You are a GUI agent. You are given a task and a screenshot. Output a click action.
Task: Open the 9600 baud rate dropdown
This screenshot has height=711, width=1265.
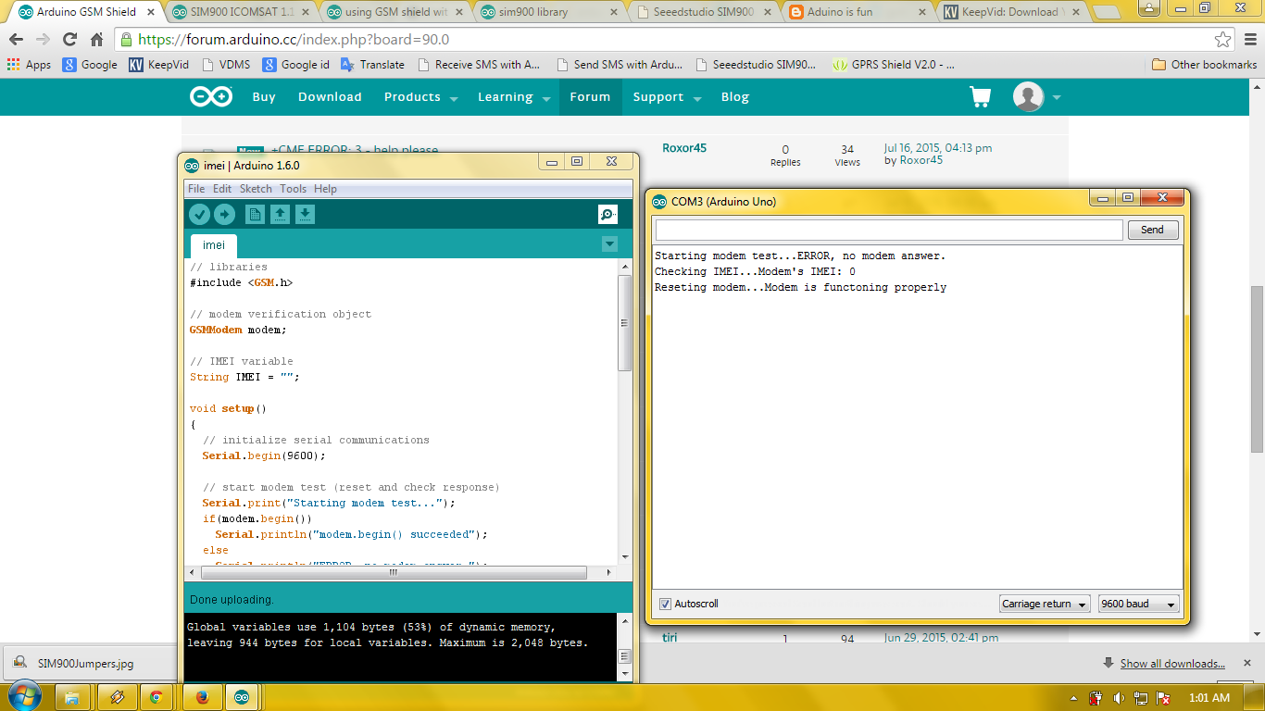click(1138, 604)
